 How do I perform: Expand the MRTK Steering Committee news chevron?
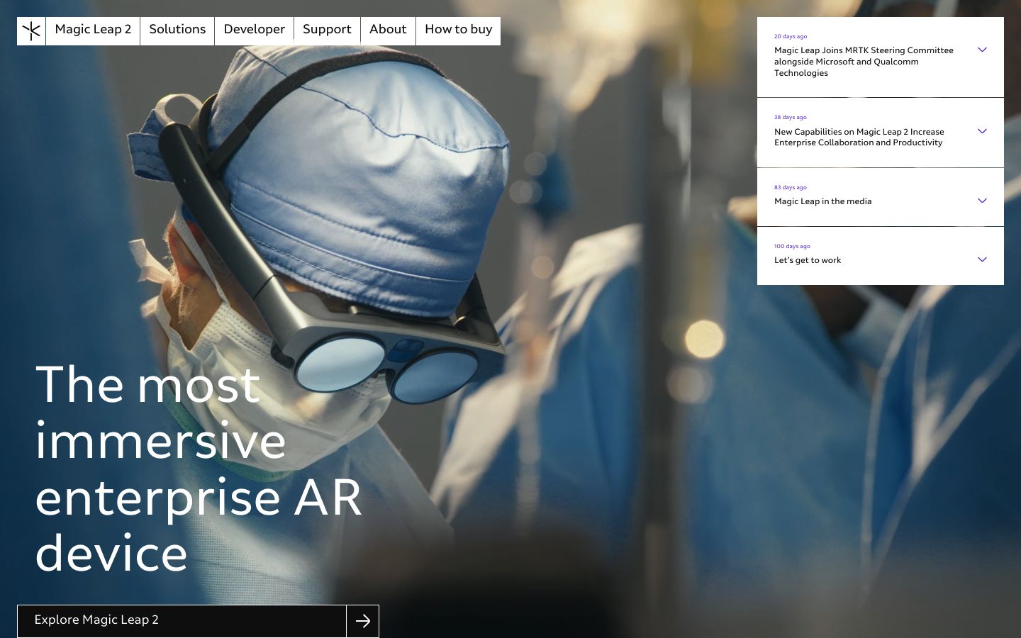982,50
